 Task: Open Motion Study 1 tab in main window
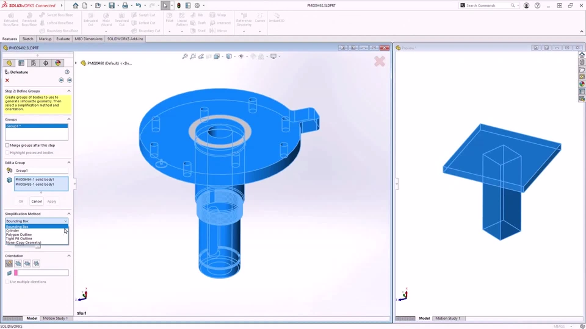[x=56, y=318]
